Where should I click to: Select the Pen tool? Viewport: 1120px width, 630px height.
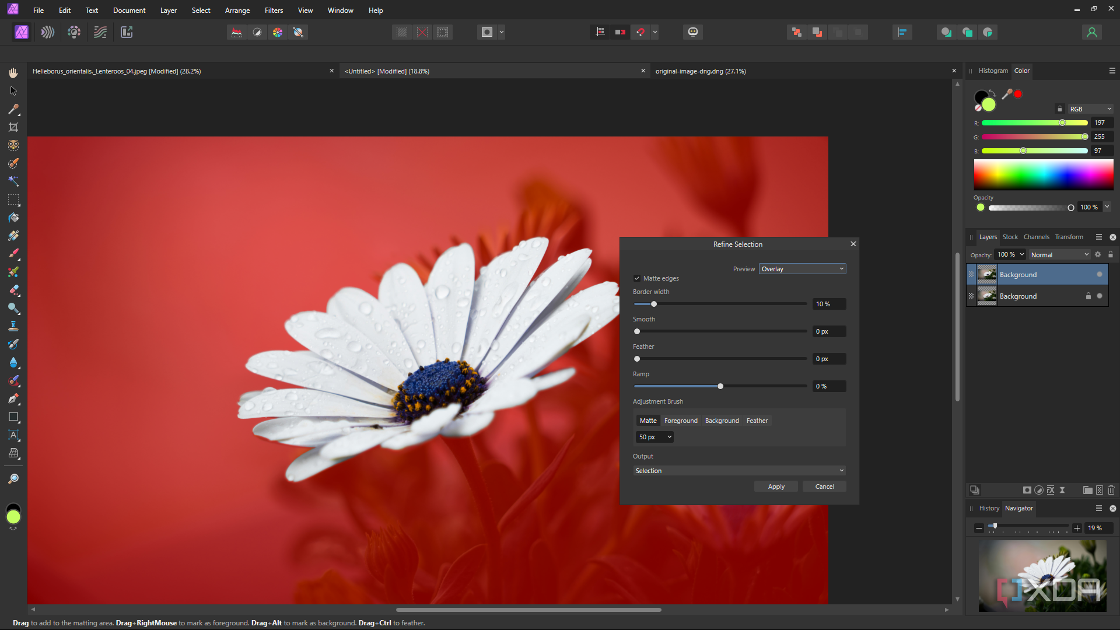(x=13, y=399)
